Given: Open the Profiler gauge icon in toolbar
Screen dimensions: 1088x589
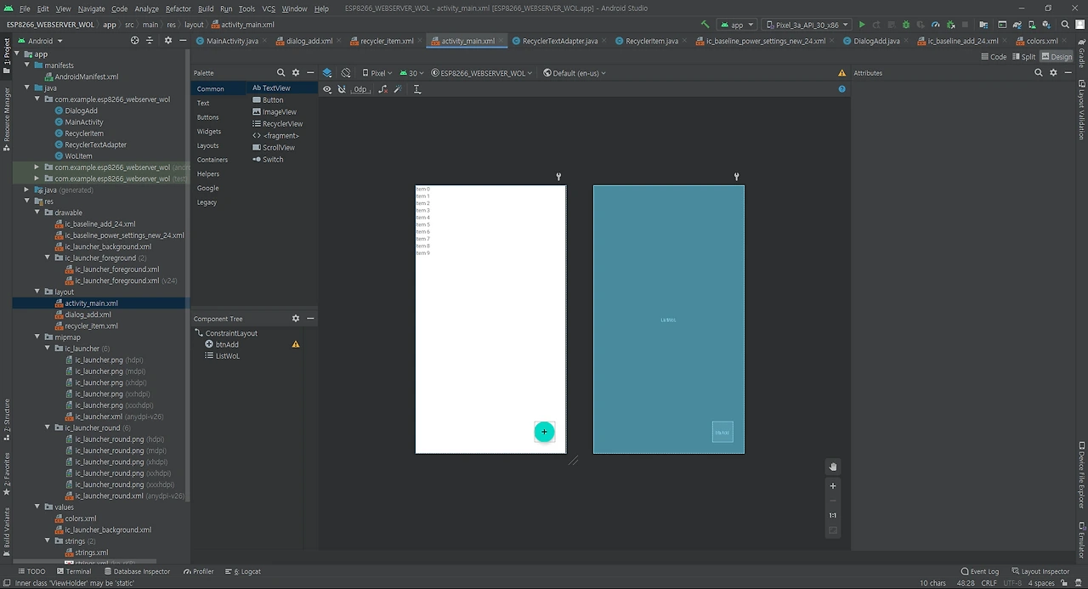Looking at the screenshot, I should (x=936, y=25).
